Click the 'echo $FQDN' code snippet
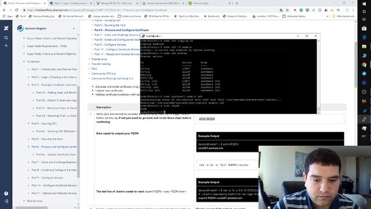371x209 pixels. click(207, 119)
